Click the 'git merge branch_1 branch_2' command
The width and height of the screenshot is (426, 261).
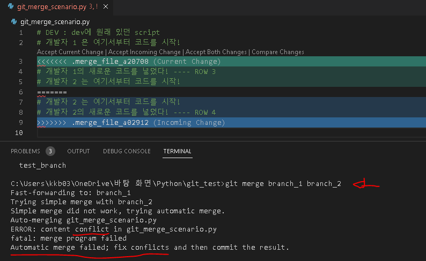[x=283, y=184]
